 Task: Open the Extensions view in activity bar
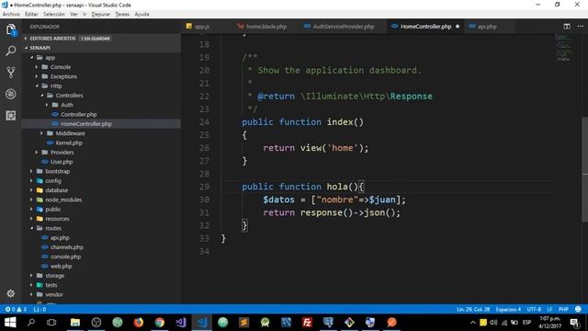11,115
